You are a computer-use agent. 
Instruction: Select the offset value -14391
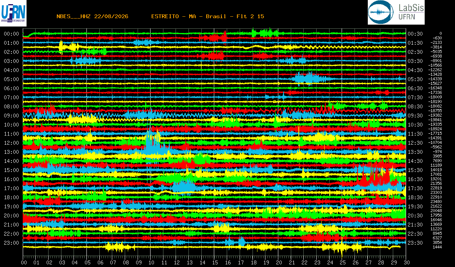pos(435,138)
